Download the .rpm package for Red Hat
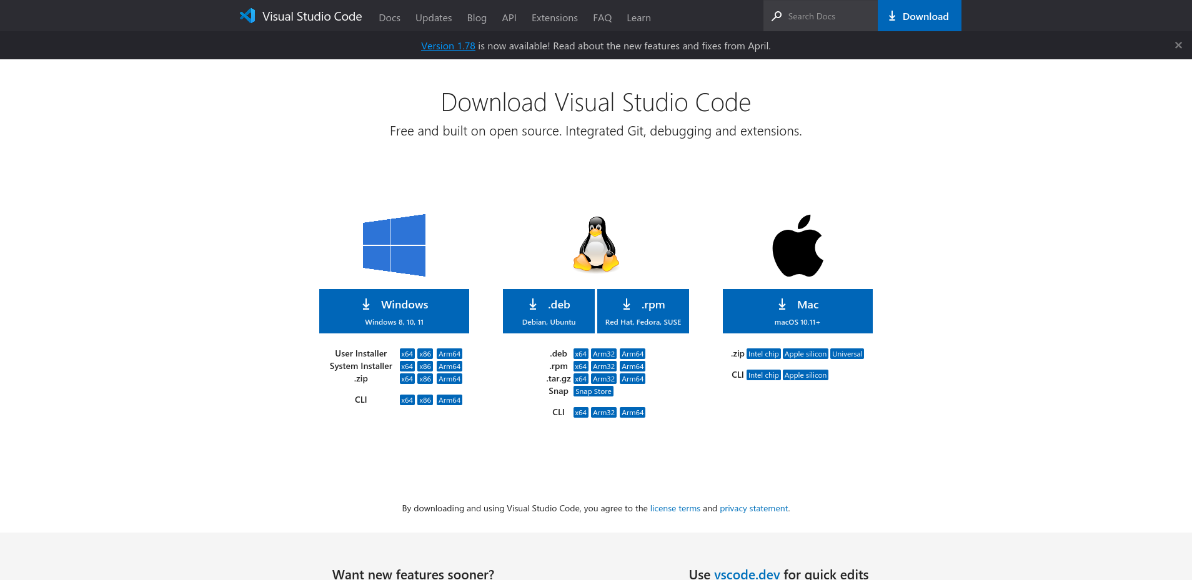 click(x=643, y=311)
